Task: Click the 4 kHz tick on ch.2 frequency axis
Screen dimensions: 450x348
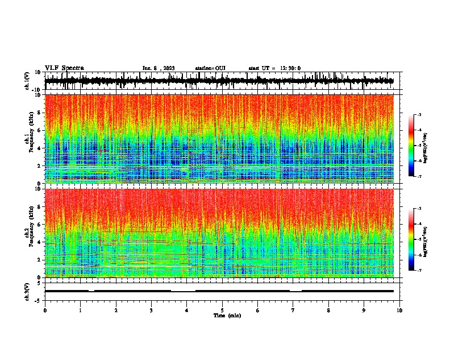Action: [39, 242]
